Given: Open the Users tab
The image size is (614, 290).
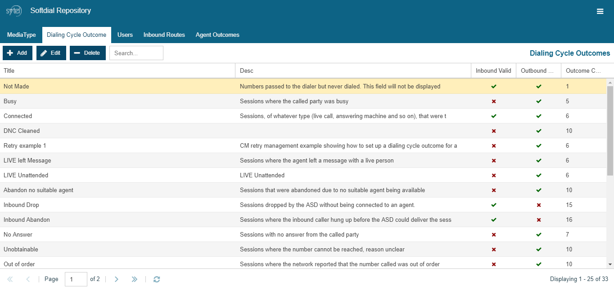Looking at the screenshot, I should click(125, 35).
